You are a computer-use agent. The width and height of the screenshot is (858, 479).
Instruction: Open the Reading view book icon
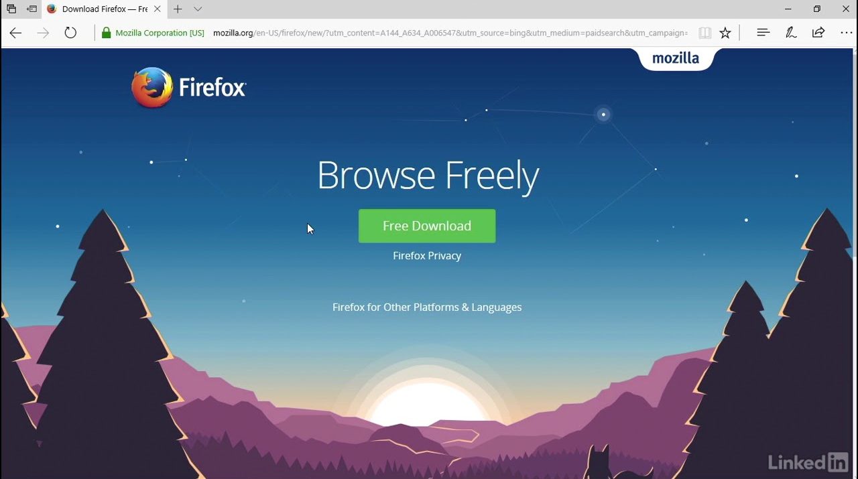[704, 33]
